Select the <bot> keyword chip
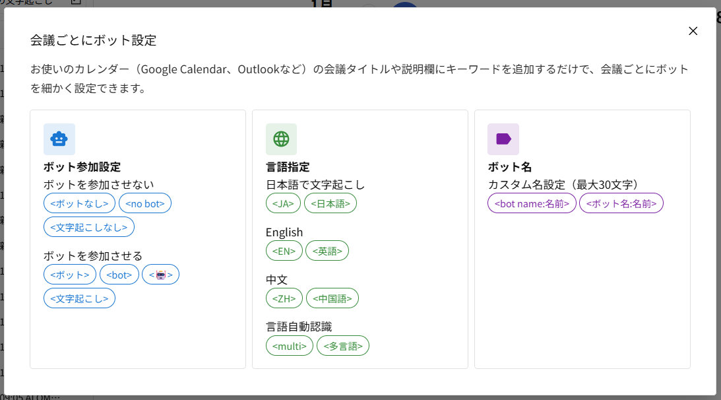This screenshot has width=721, height=400. pos(119,274)
